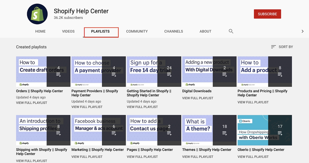Expand more tabs with right chevron arrow

point(303,31)
